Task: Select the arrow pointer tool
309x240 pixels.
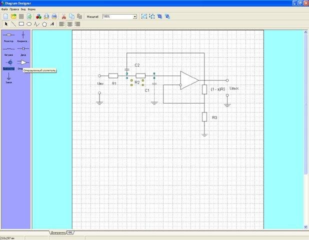Action: coord(6,23)
